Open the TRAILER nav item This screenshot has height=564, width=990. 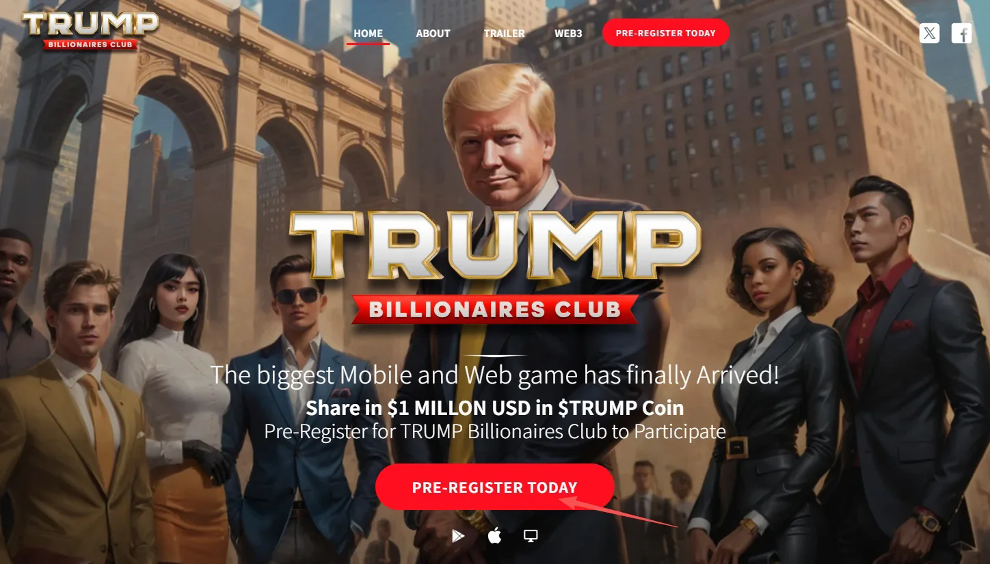point(504,33)
